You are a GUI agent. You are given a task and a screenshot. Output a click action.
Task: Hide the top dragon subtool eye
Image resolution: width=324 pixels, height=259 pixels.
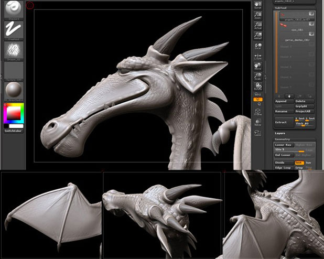click(311, 14)
